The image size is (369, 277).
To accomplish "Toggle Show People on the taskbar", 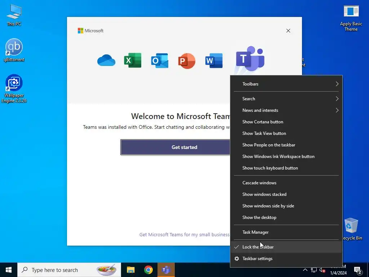I will 286,145.
